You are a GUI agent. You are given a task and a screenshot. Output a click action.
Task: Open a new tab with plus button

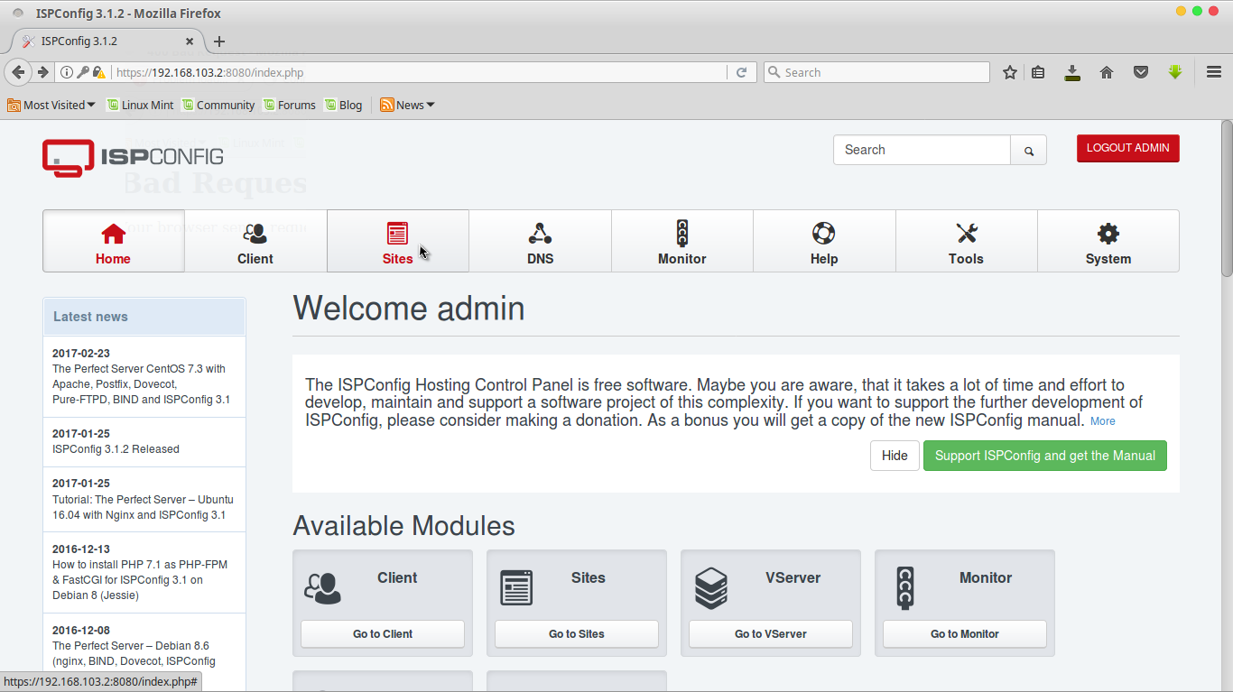[219, 42]
